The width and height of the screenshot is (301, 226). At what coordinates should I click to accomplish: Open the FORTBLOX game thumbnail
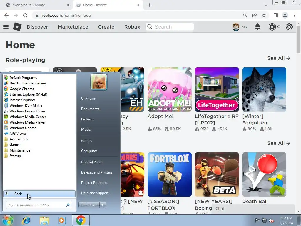pyautogui.click(x=170, y=175)
